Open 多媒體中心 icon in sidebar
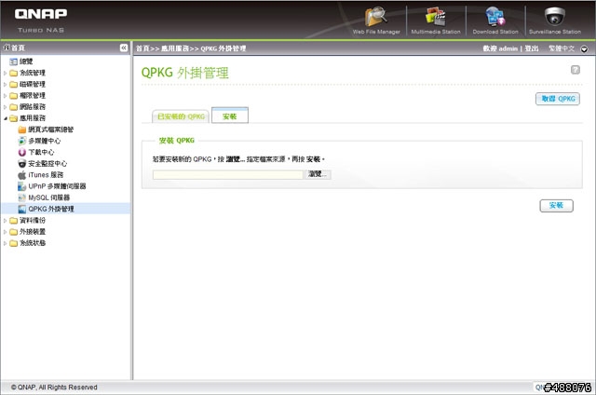 (x=22, y=141)
